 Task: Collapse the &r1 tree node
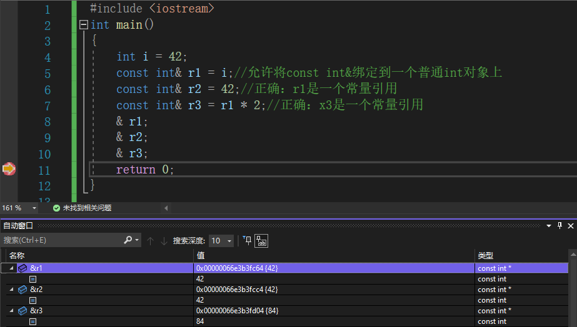click(10, 268)
